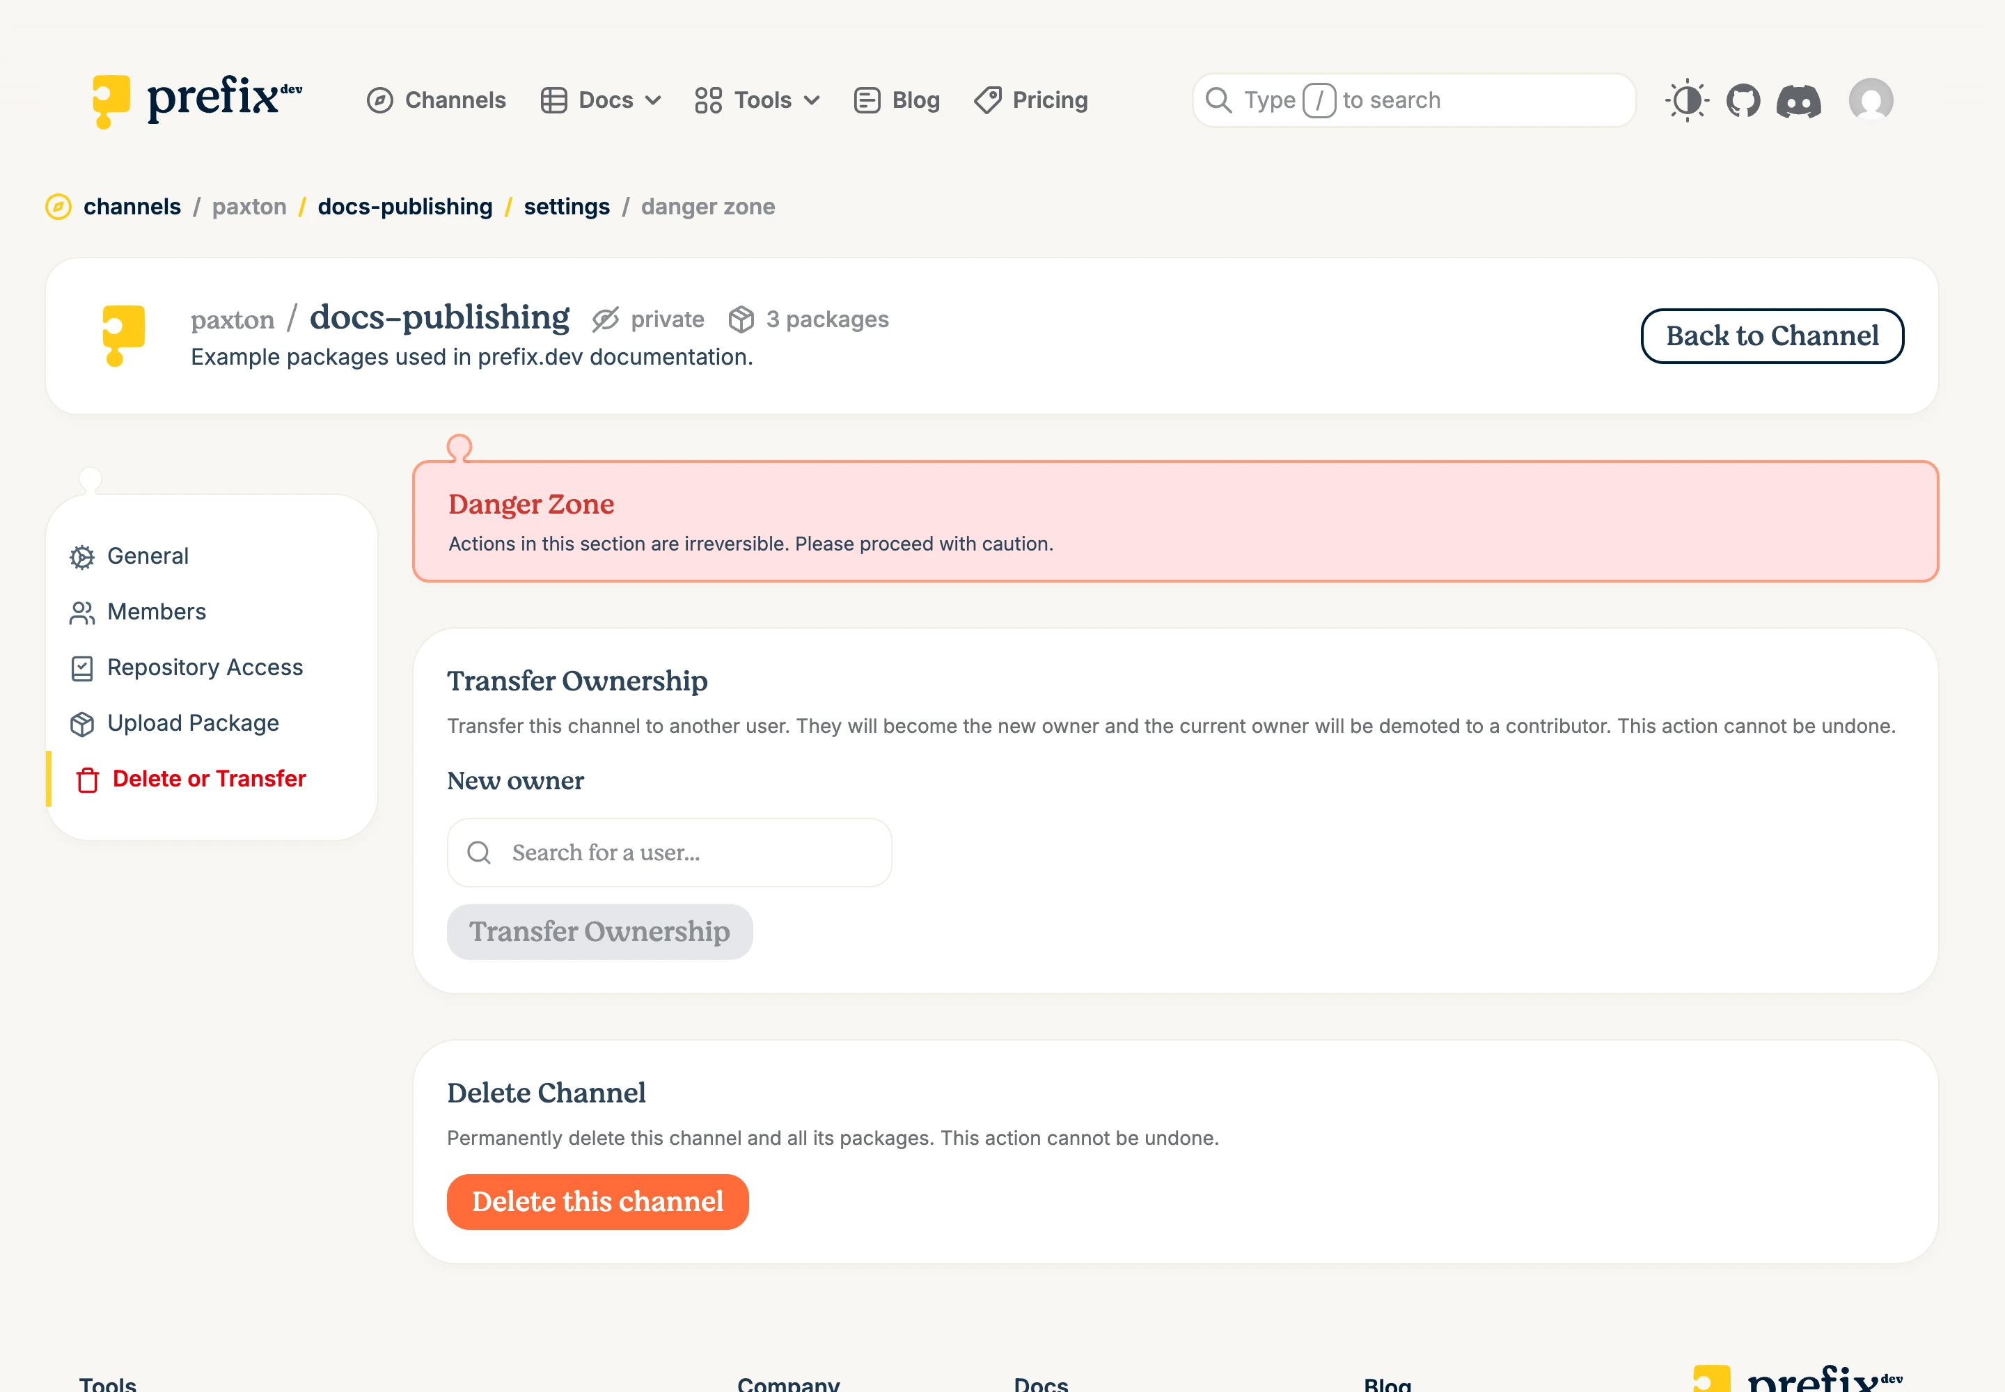Open the General settings tab
The width and height of the screenshot is (2005, 1392).
[211, 556]
